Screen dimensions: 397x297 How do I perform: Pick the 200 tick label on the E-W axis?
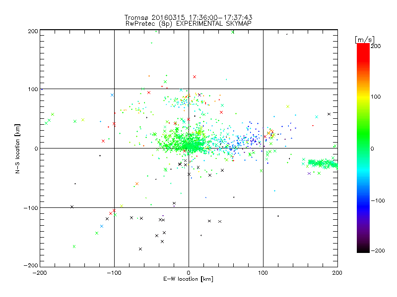point(337,273)
